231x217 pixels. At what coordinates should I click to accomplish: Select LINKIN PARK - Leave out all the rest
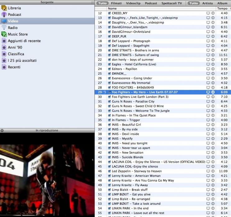click(138, 213)
